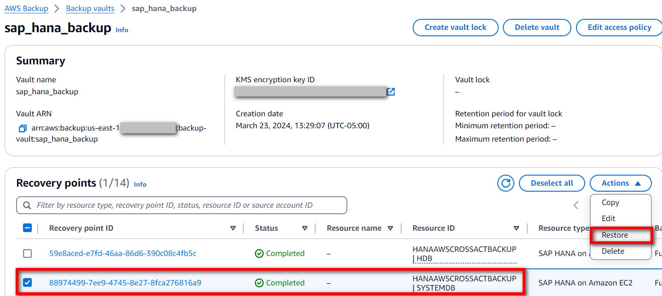662x296 pixels.
Task: Click the Completed status of the 88974499 recovery point
Action: coord(280,283)
